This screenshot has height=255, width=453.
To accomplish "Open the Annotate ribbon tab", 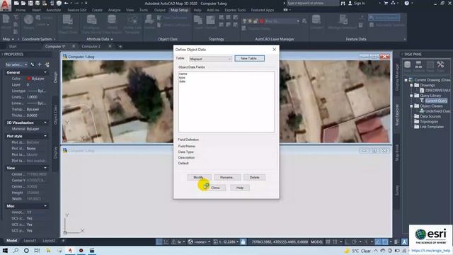I will (54, 10).
